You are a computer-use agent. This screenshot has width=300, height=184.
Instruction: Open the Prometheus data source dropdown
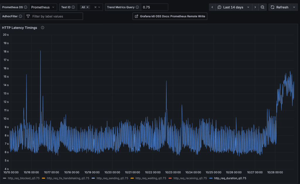click(43, 7)
